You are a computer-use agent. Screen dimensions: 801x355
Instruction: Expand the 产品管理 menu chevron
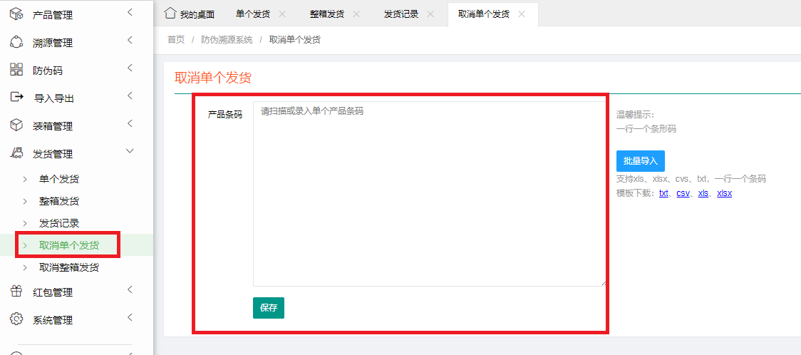tap(130, 12)
